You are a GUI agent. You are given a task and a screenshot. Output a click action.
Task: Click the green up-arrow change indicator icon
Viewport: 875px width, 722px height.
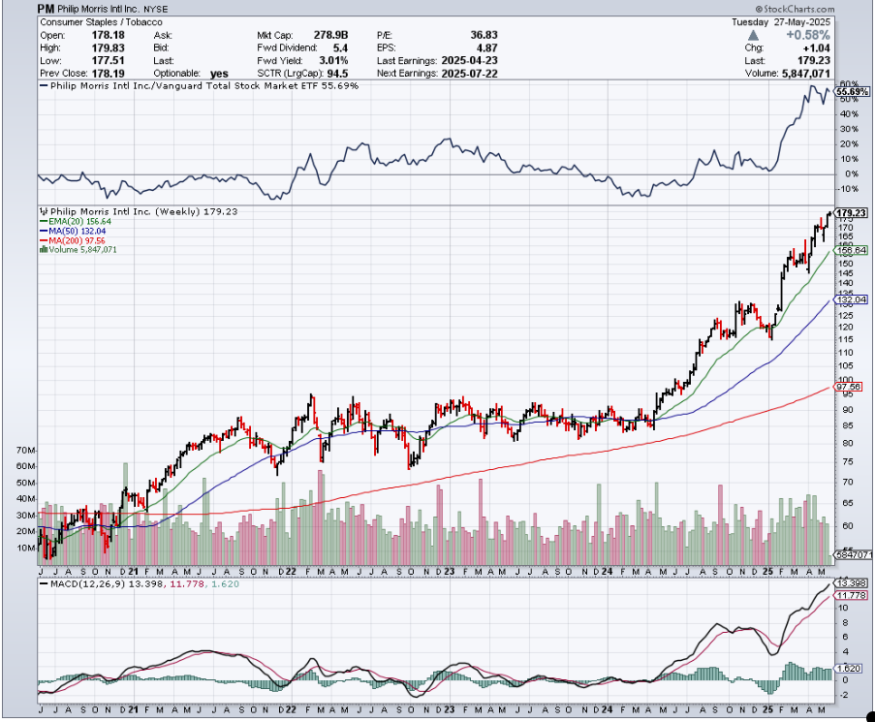[753, 35]
